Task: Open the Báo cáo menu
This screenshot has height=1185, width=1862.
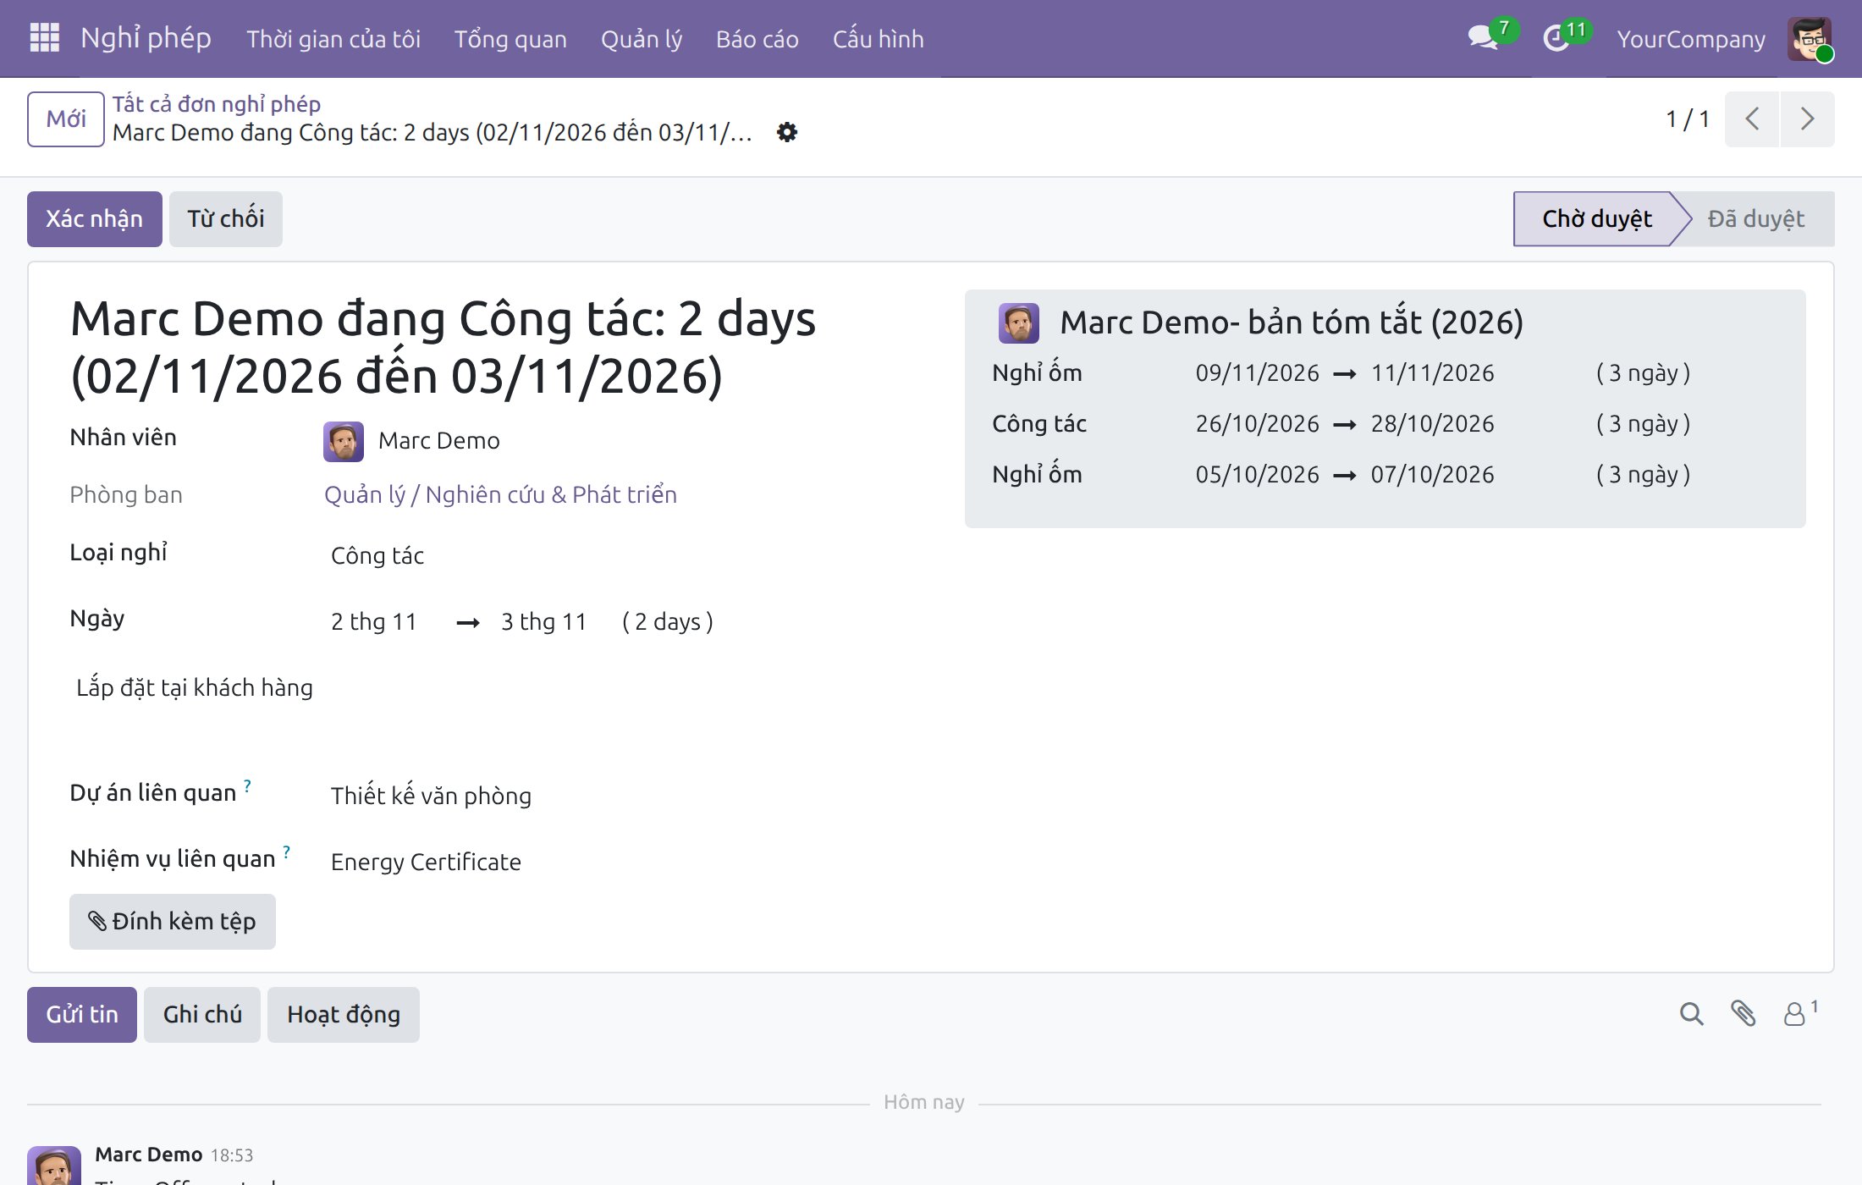Action: [x=757, y=39]
